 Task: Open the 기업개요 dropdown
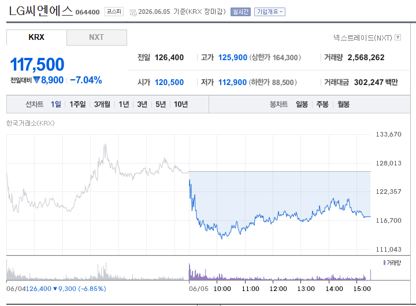click(270, 12)
